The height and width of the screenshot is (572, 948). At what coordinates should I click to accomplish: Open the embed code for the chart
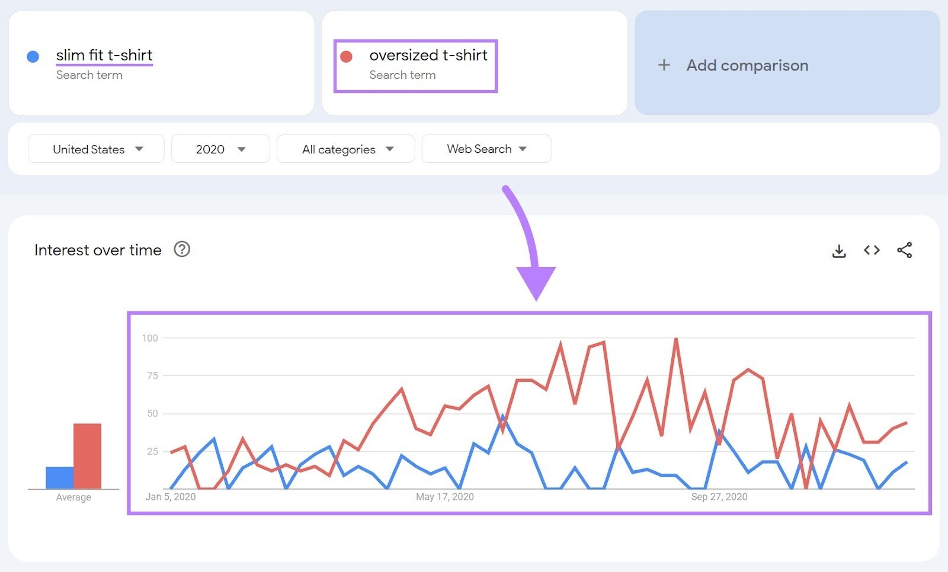pyautogui.click(x=872, y=250)
